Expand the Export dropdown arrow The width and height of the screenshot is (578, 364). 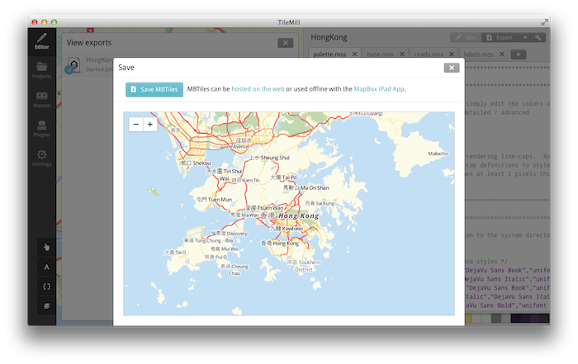coord(525,38)
